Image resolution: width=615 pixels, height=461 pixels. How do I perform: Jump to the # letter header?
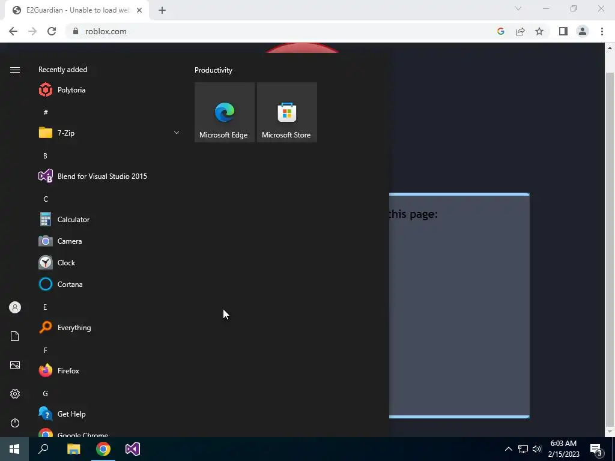tap(46, 112)
